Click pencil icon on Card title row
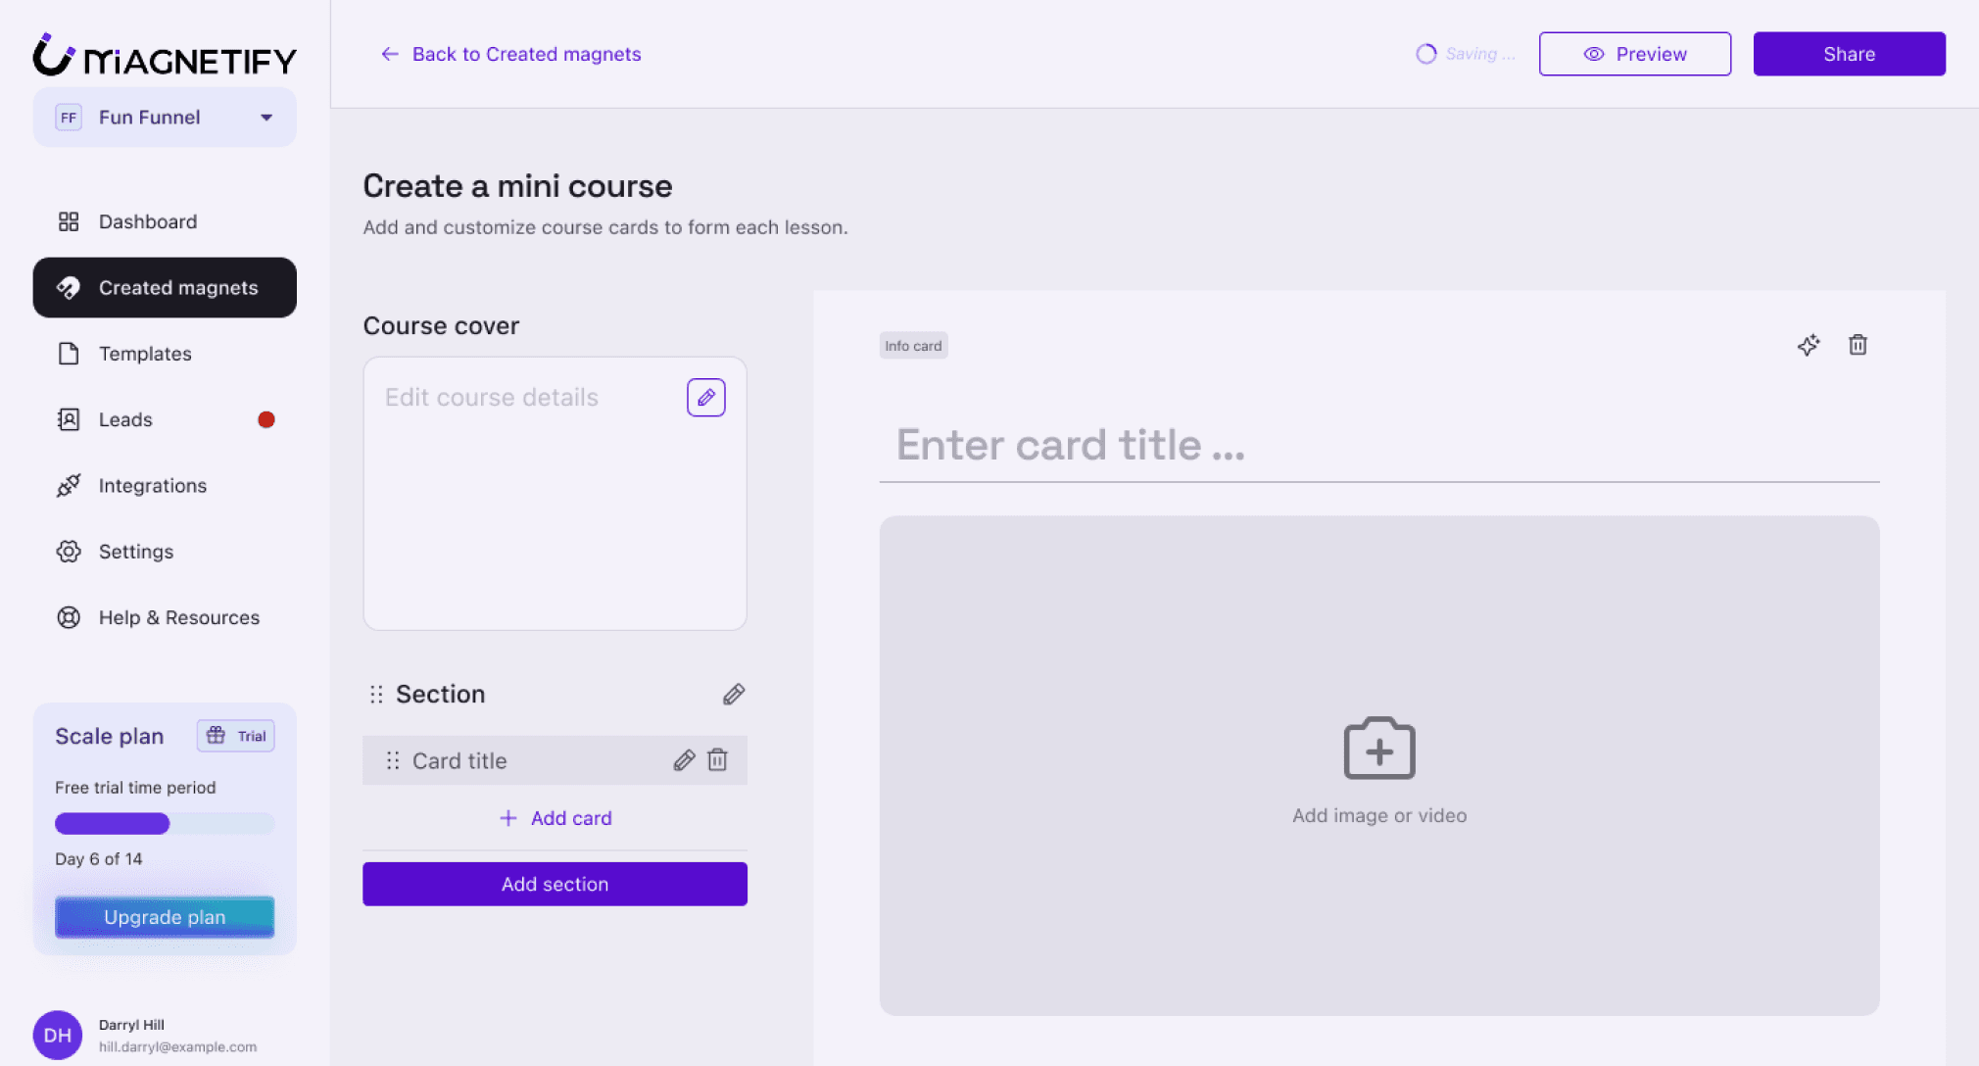 tap(684, 760)
